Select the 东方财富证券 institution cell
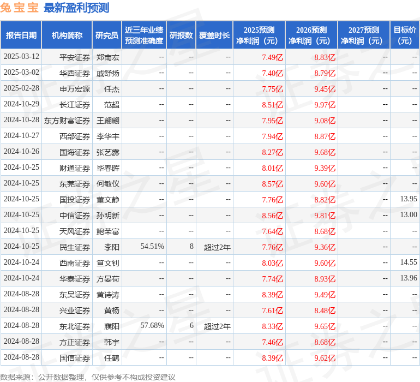 pos(67,121)
